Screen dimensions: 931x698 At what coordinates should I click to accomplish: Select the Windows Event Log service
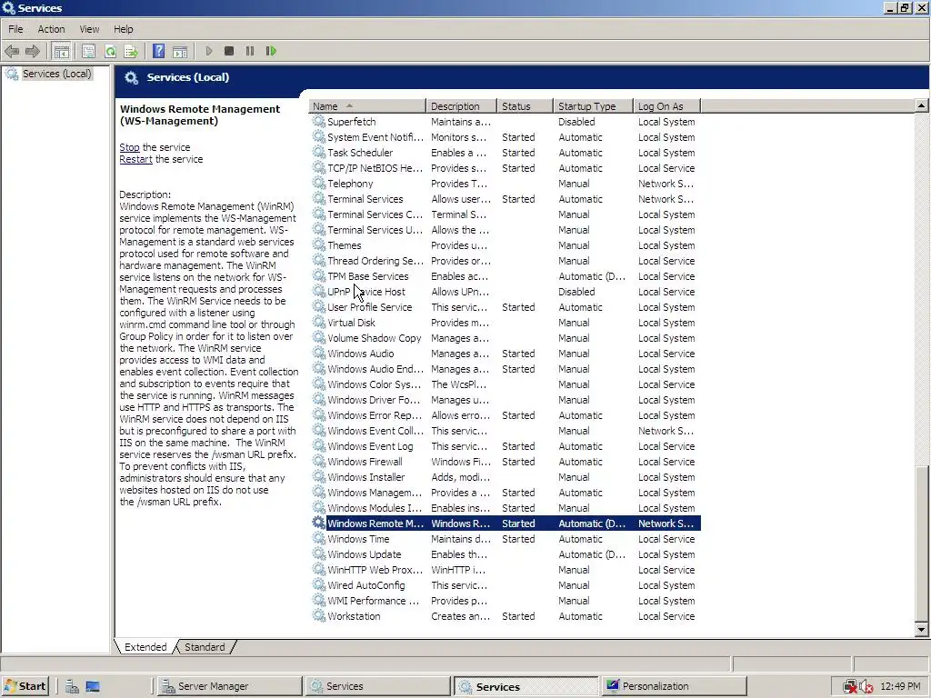tap(505, 446)
